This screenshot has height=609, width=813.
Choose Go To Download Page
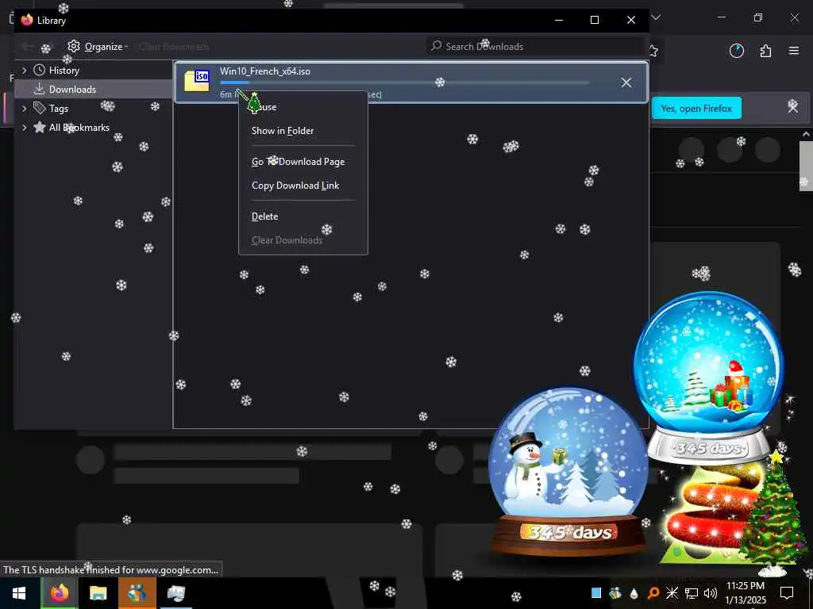tap(302, 162)
